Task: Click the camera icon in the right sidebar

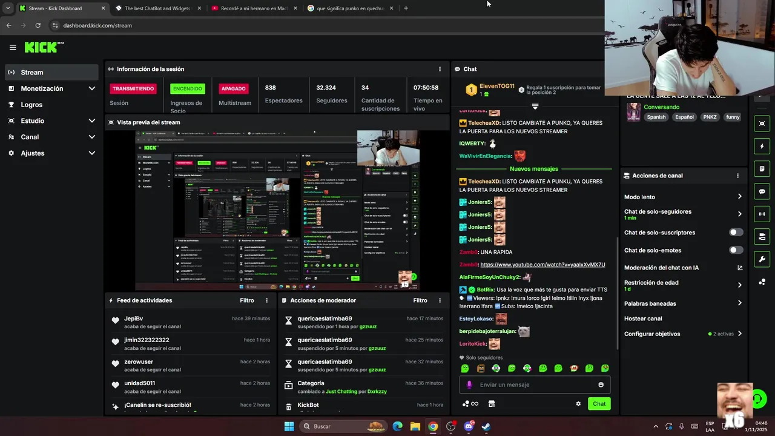Action: click(762, 236)
